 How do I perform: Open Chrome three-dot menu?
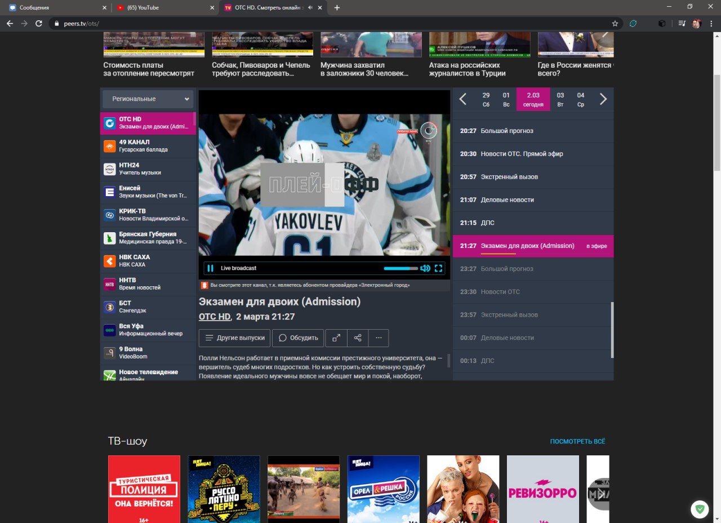point(711,24)
